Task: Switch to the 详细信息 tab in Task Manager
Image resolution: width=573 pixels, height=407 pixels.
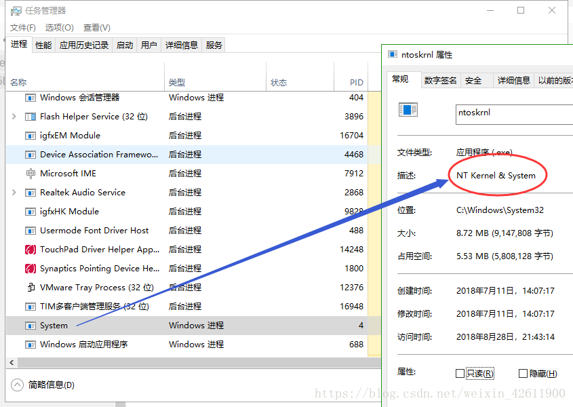Action: 182,45
